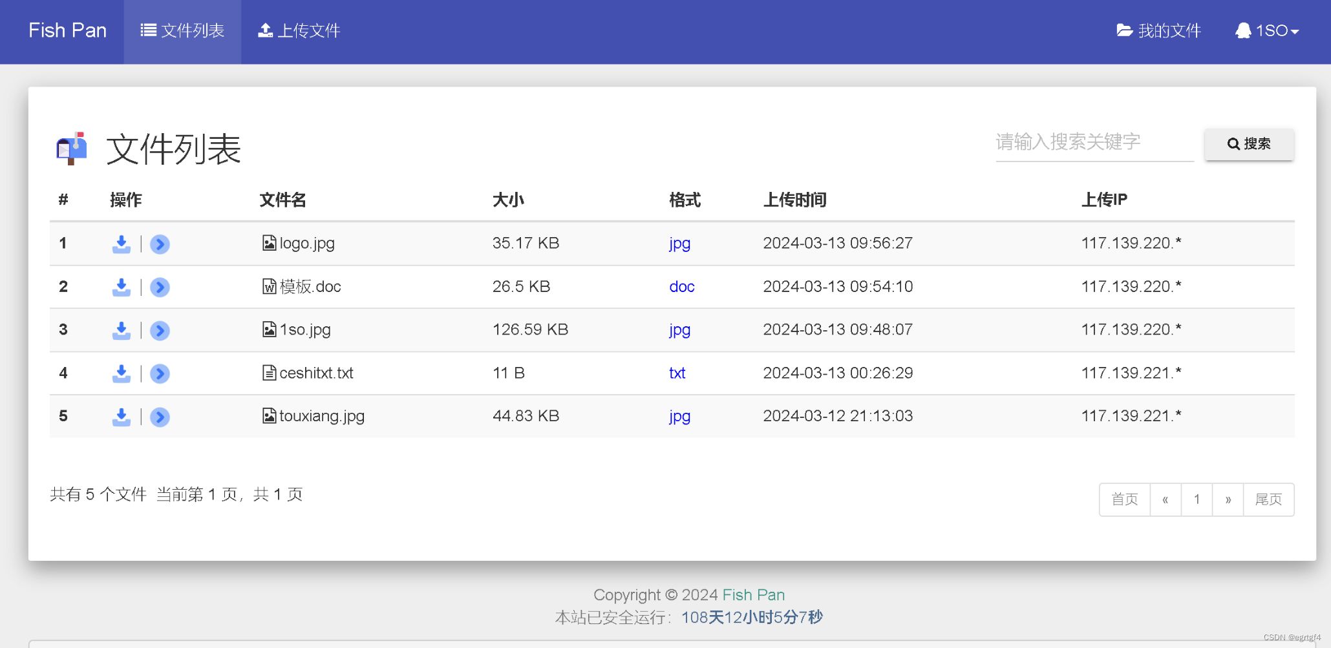This screenshot has height=648, width=1331.
Task: Open the 1SO user dropdown menu
Action: (x=1267, y=31)
